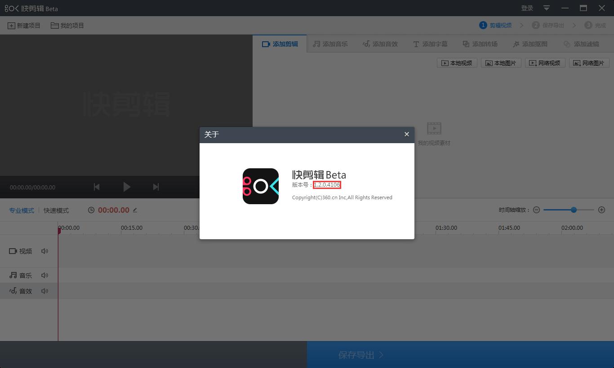This screenshot has height=368, width=614.
Task: Mute the sound effects track speaker
Action: (x=44, y=291)
